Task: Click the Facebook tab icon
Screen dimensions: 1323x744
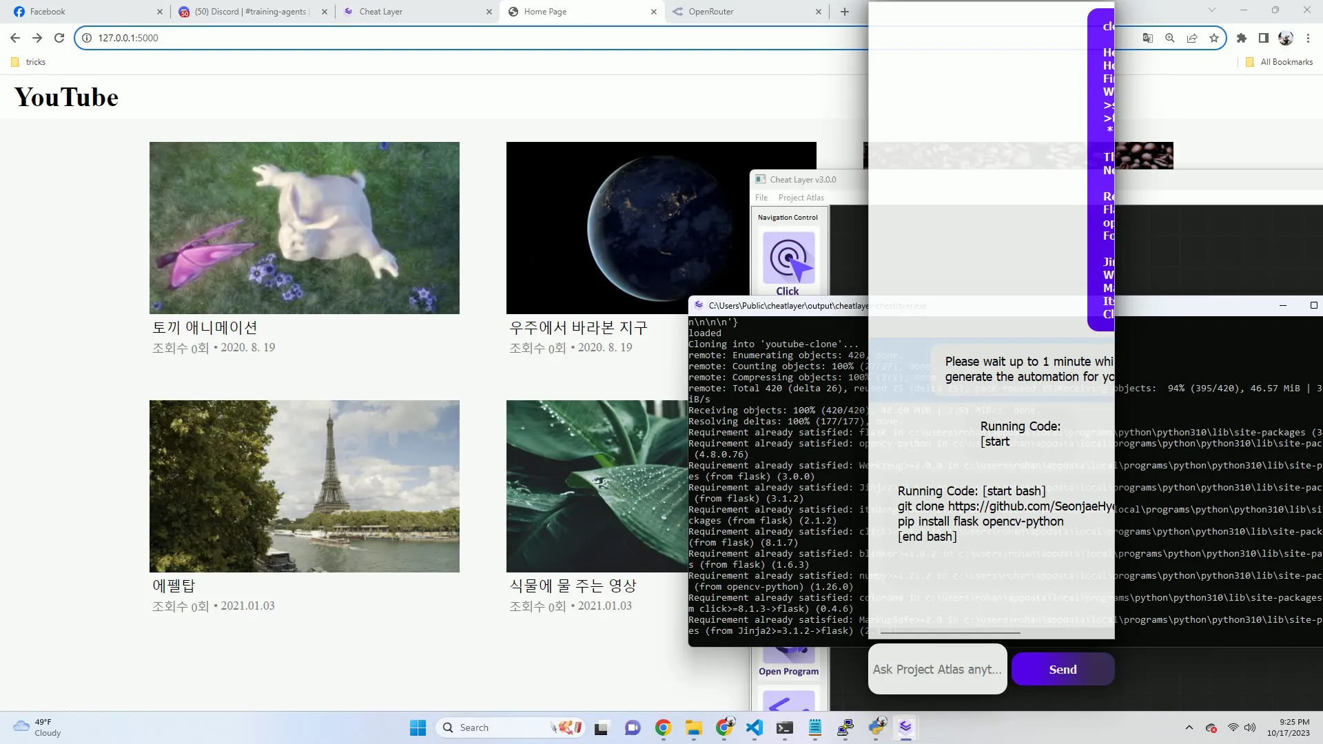Action: pos(18,11)
